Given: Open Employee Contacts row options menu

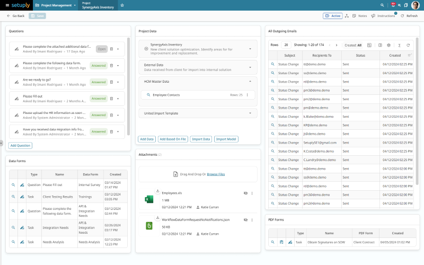Looking at the screenshot, I should (x=248, y=95).
